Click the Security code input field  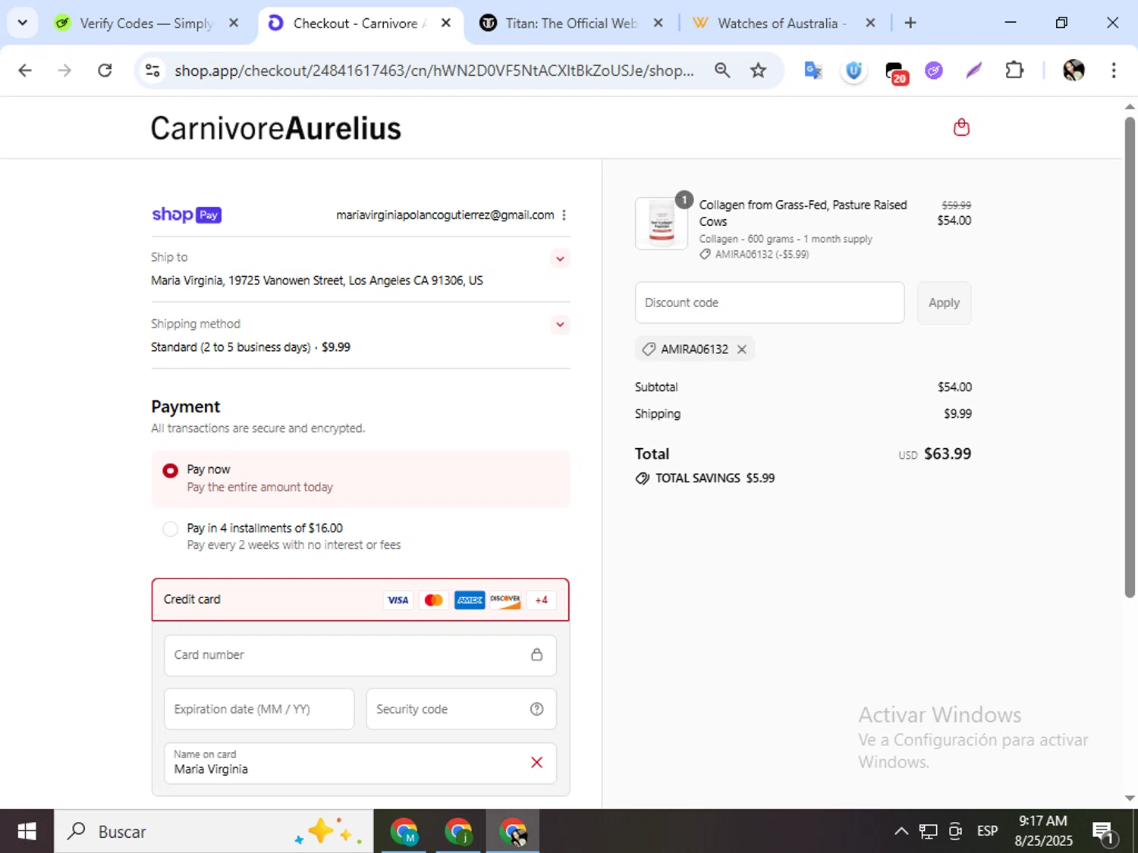(x=461, y=709)
